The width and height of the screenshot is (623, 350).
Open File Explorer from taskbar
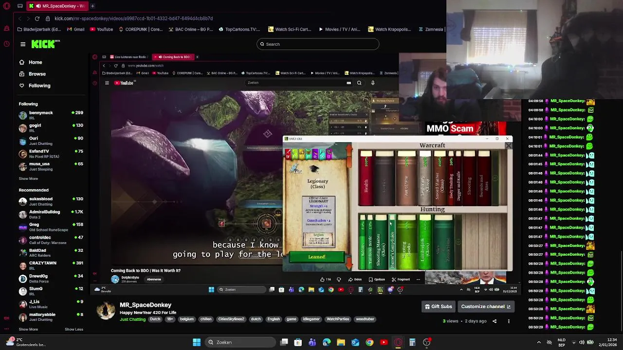tap(341, 342)
